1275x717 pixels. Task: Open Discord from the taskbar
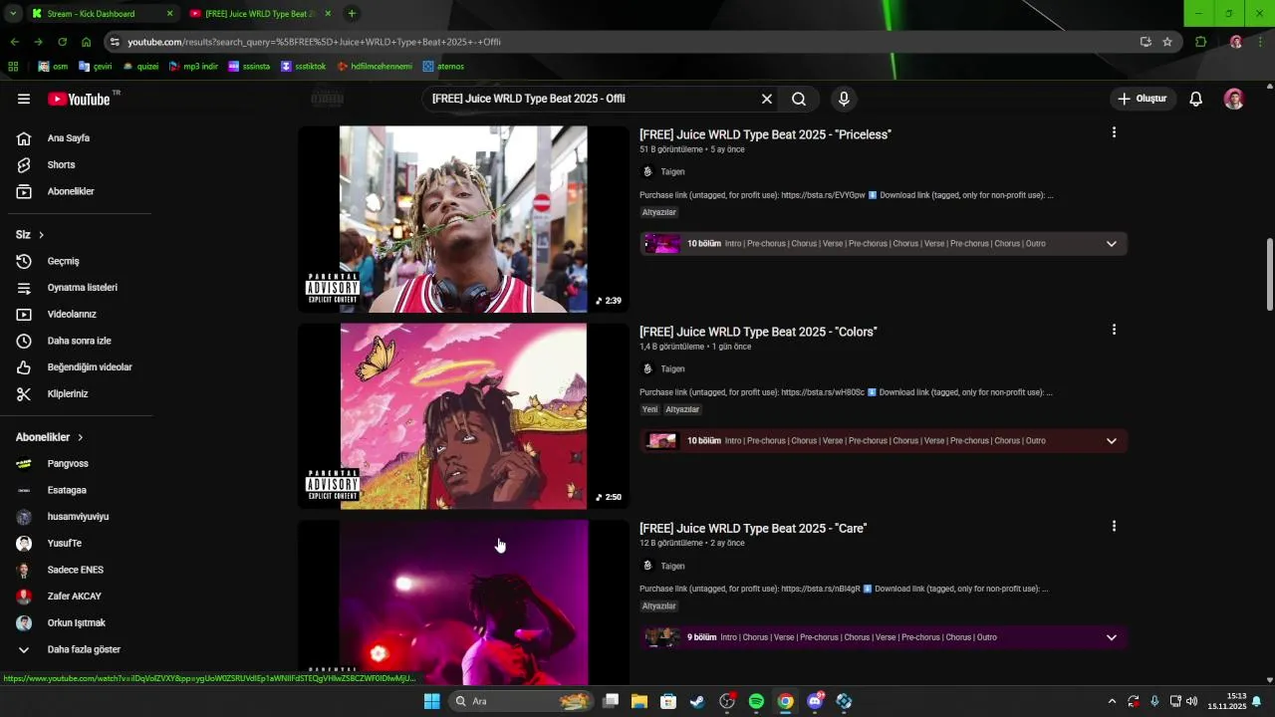tap(815, 701)
